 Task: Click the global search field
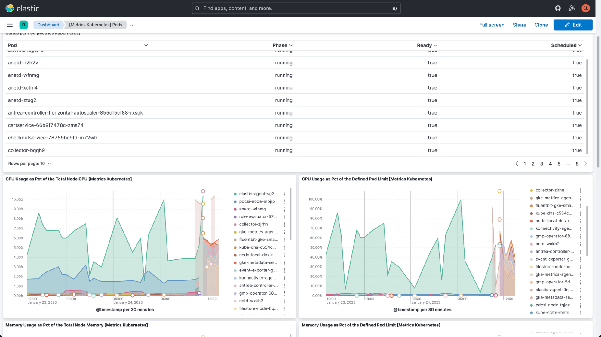click(x=296, y=8)
